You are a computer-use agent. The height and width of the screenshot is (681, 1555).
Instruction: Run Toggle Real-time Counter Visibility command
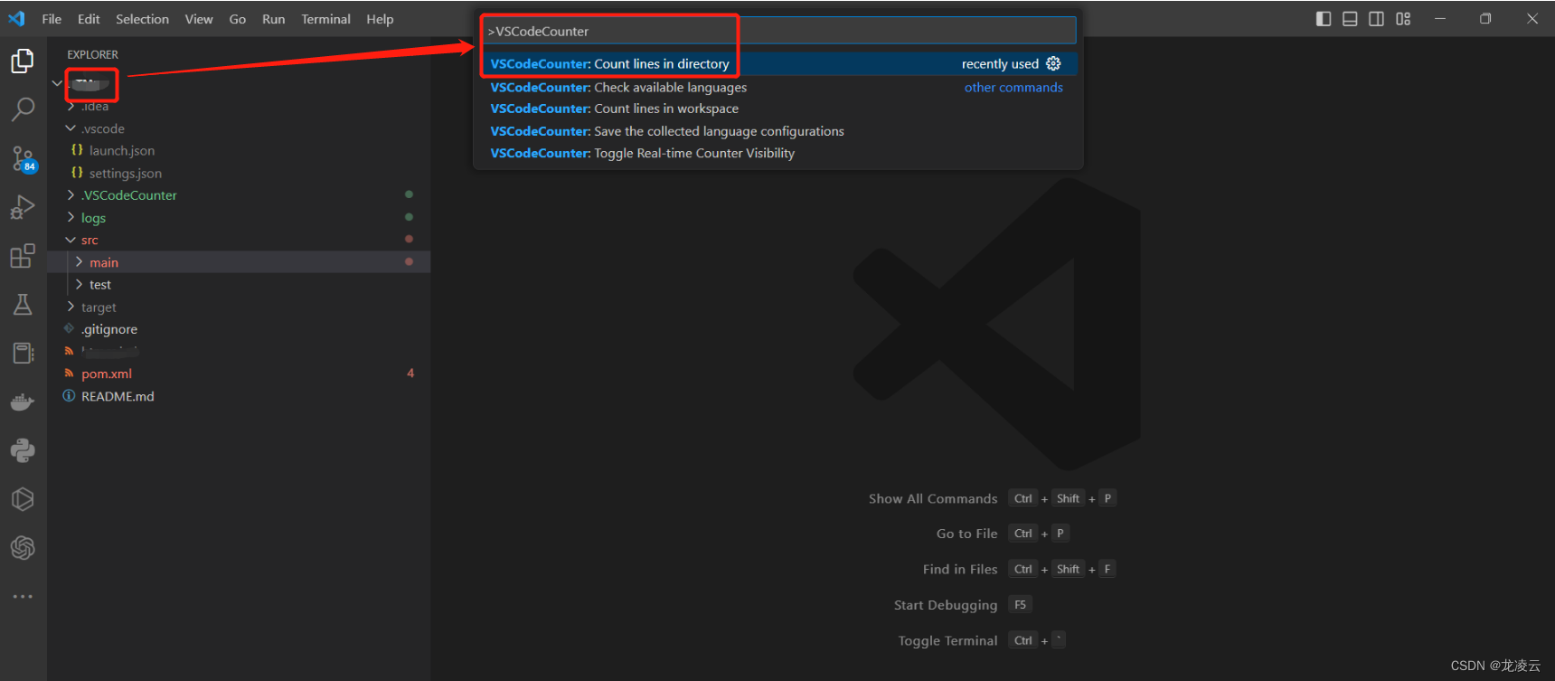tap(778, 153)
